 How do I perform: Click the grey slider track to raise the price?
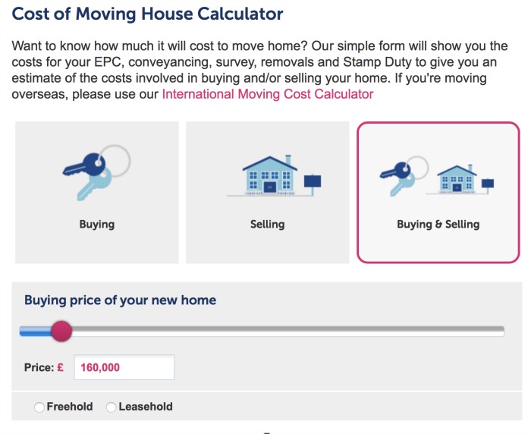coord(287,331)
